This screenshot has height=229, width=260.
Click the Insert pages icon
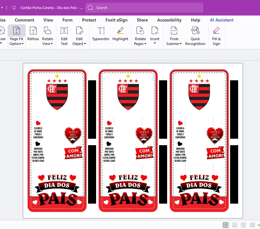(x=155, y=31)
